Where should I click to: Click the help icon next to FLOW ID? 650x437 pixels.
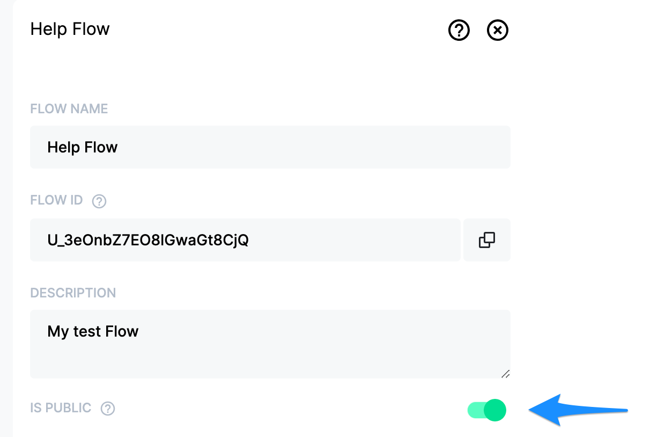point(99,201)
